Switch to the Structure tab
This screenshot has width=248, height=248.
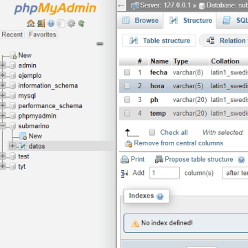pyautogui.click(x=191, y=21)
